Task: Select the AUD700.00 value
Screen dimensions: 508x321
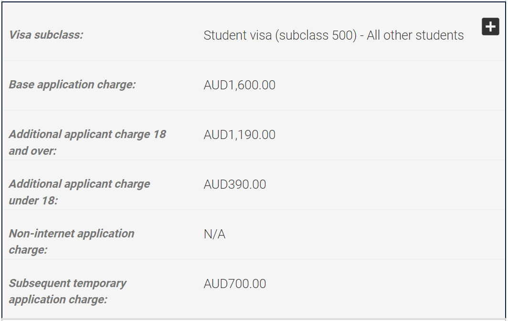Action: coord(234,284)
